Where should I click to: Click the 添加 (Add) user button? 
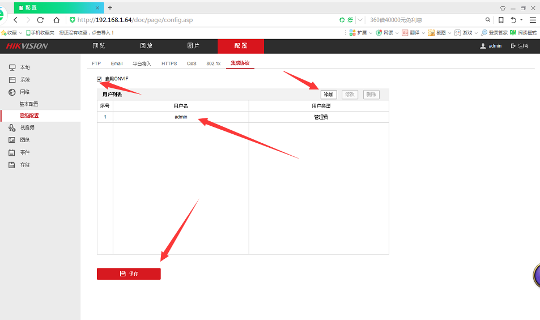click(x=329, y=95)
